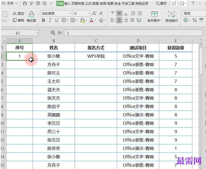This screenshot has height=169, width=206.
Task: Click the Cut (剪切) button
Action: point(18,13)
